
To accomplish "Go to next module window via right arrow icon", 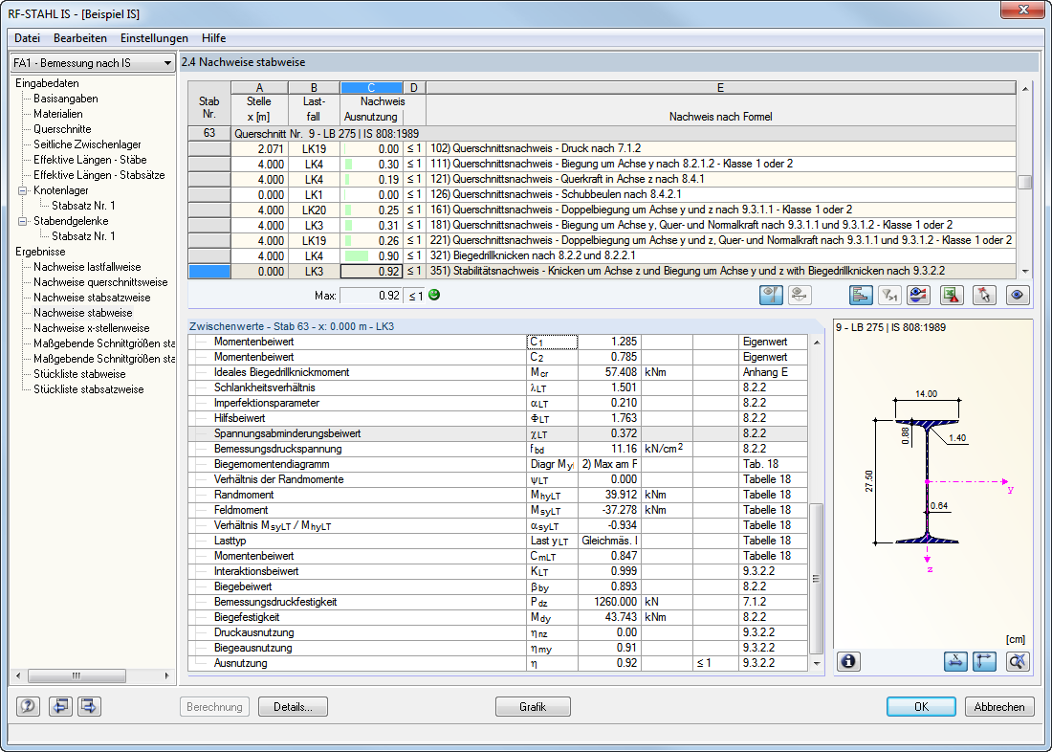I will click(x=89, y=706).
